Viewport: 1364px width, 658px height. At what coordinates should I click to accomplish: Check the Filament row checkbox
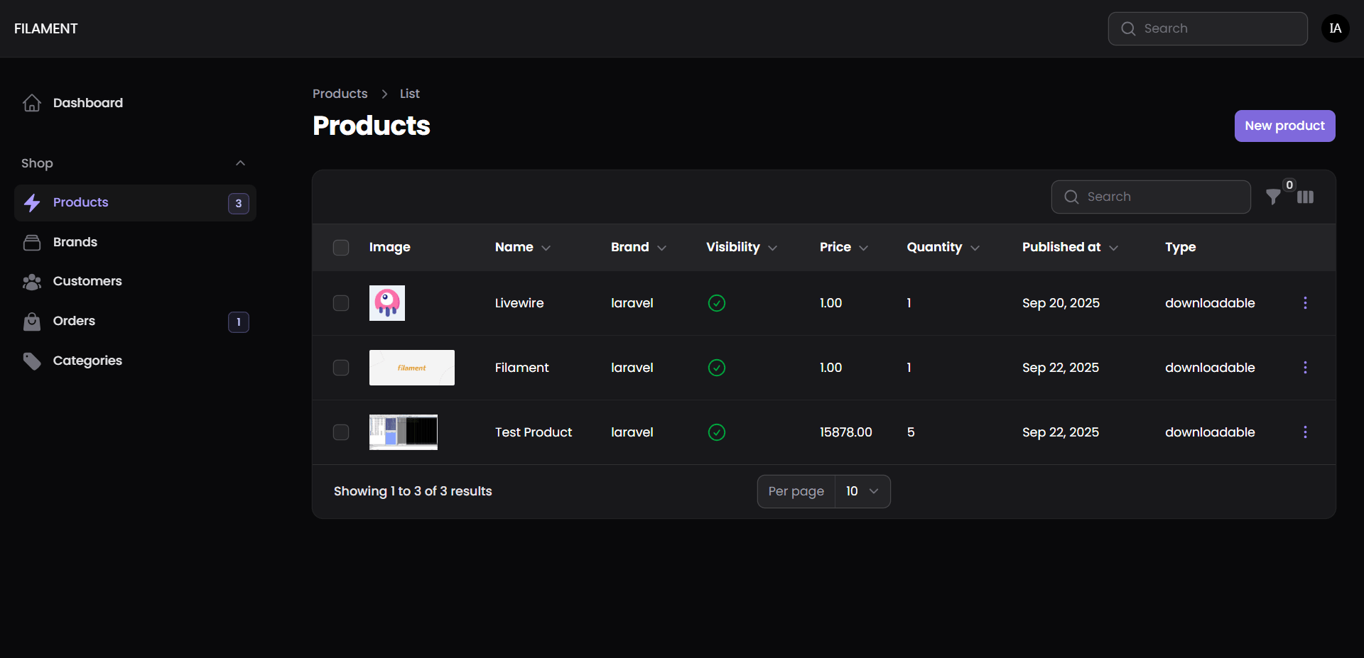pyautogui.click(x=341, y=368)
